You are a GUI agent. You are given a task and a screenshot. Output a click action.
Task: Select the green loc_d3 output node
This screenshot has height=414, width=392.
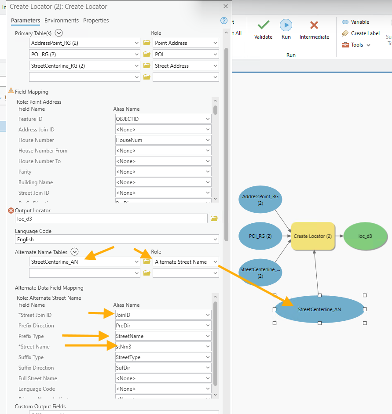pos(365,236)
